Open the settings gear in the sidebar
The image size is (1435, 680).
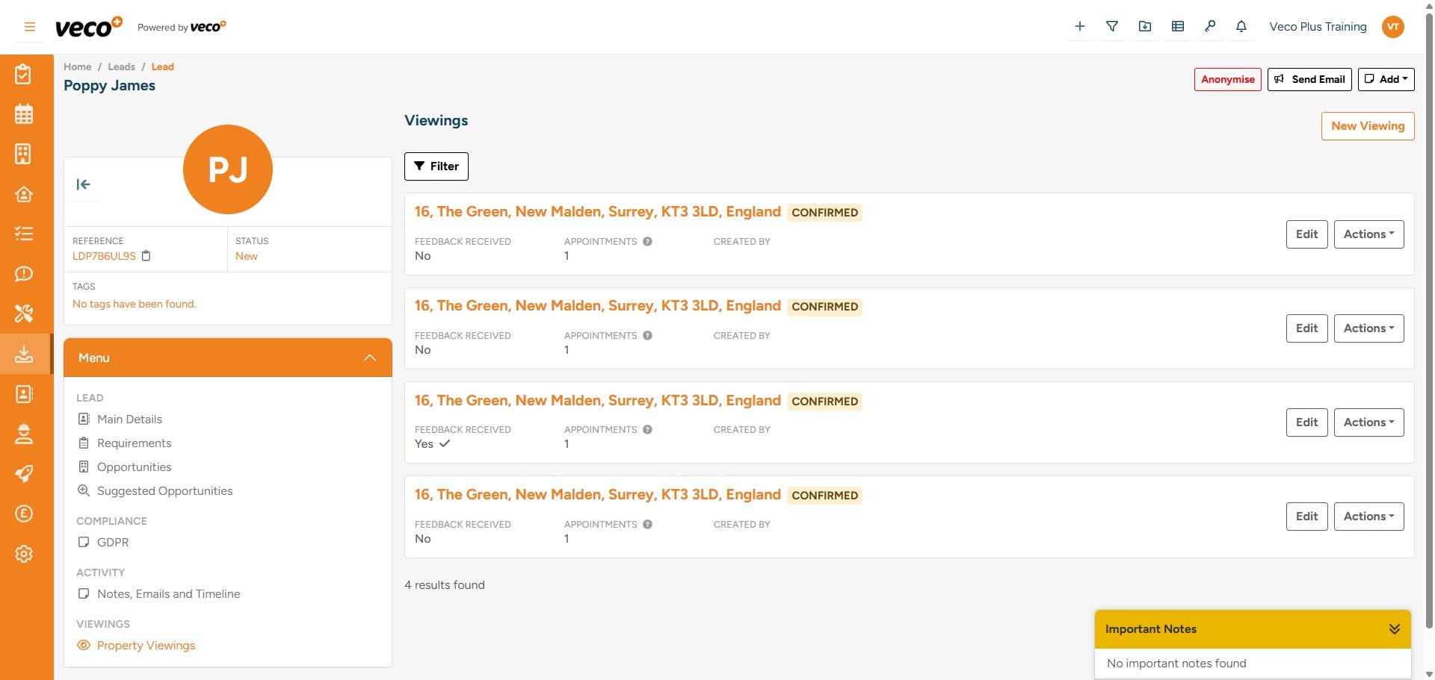[x=24, y=554]
